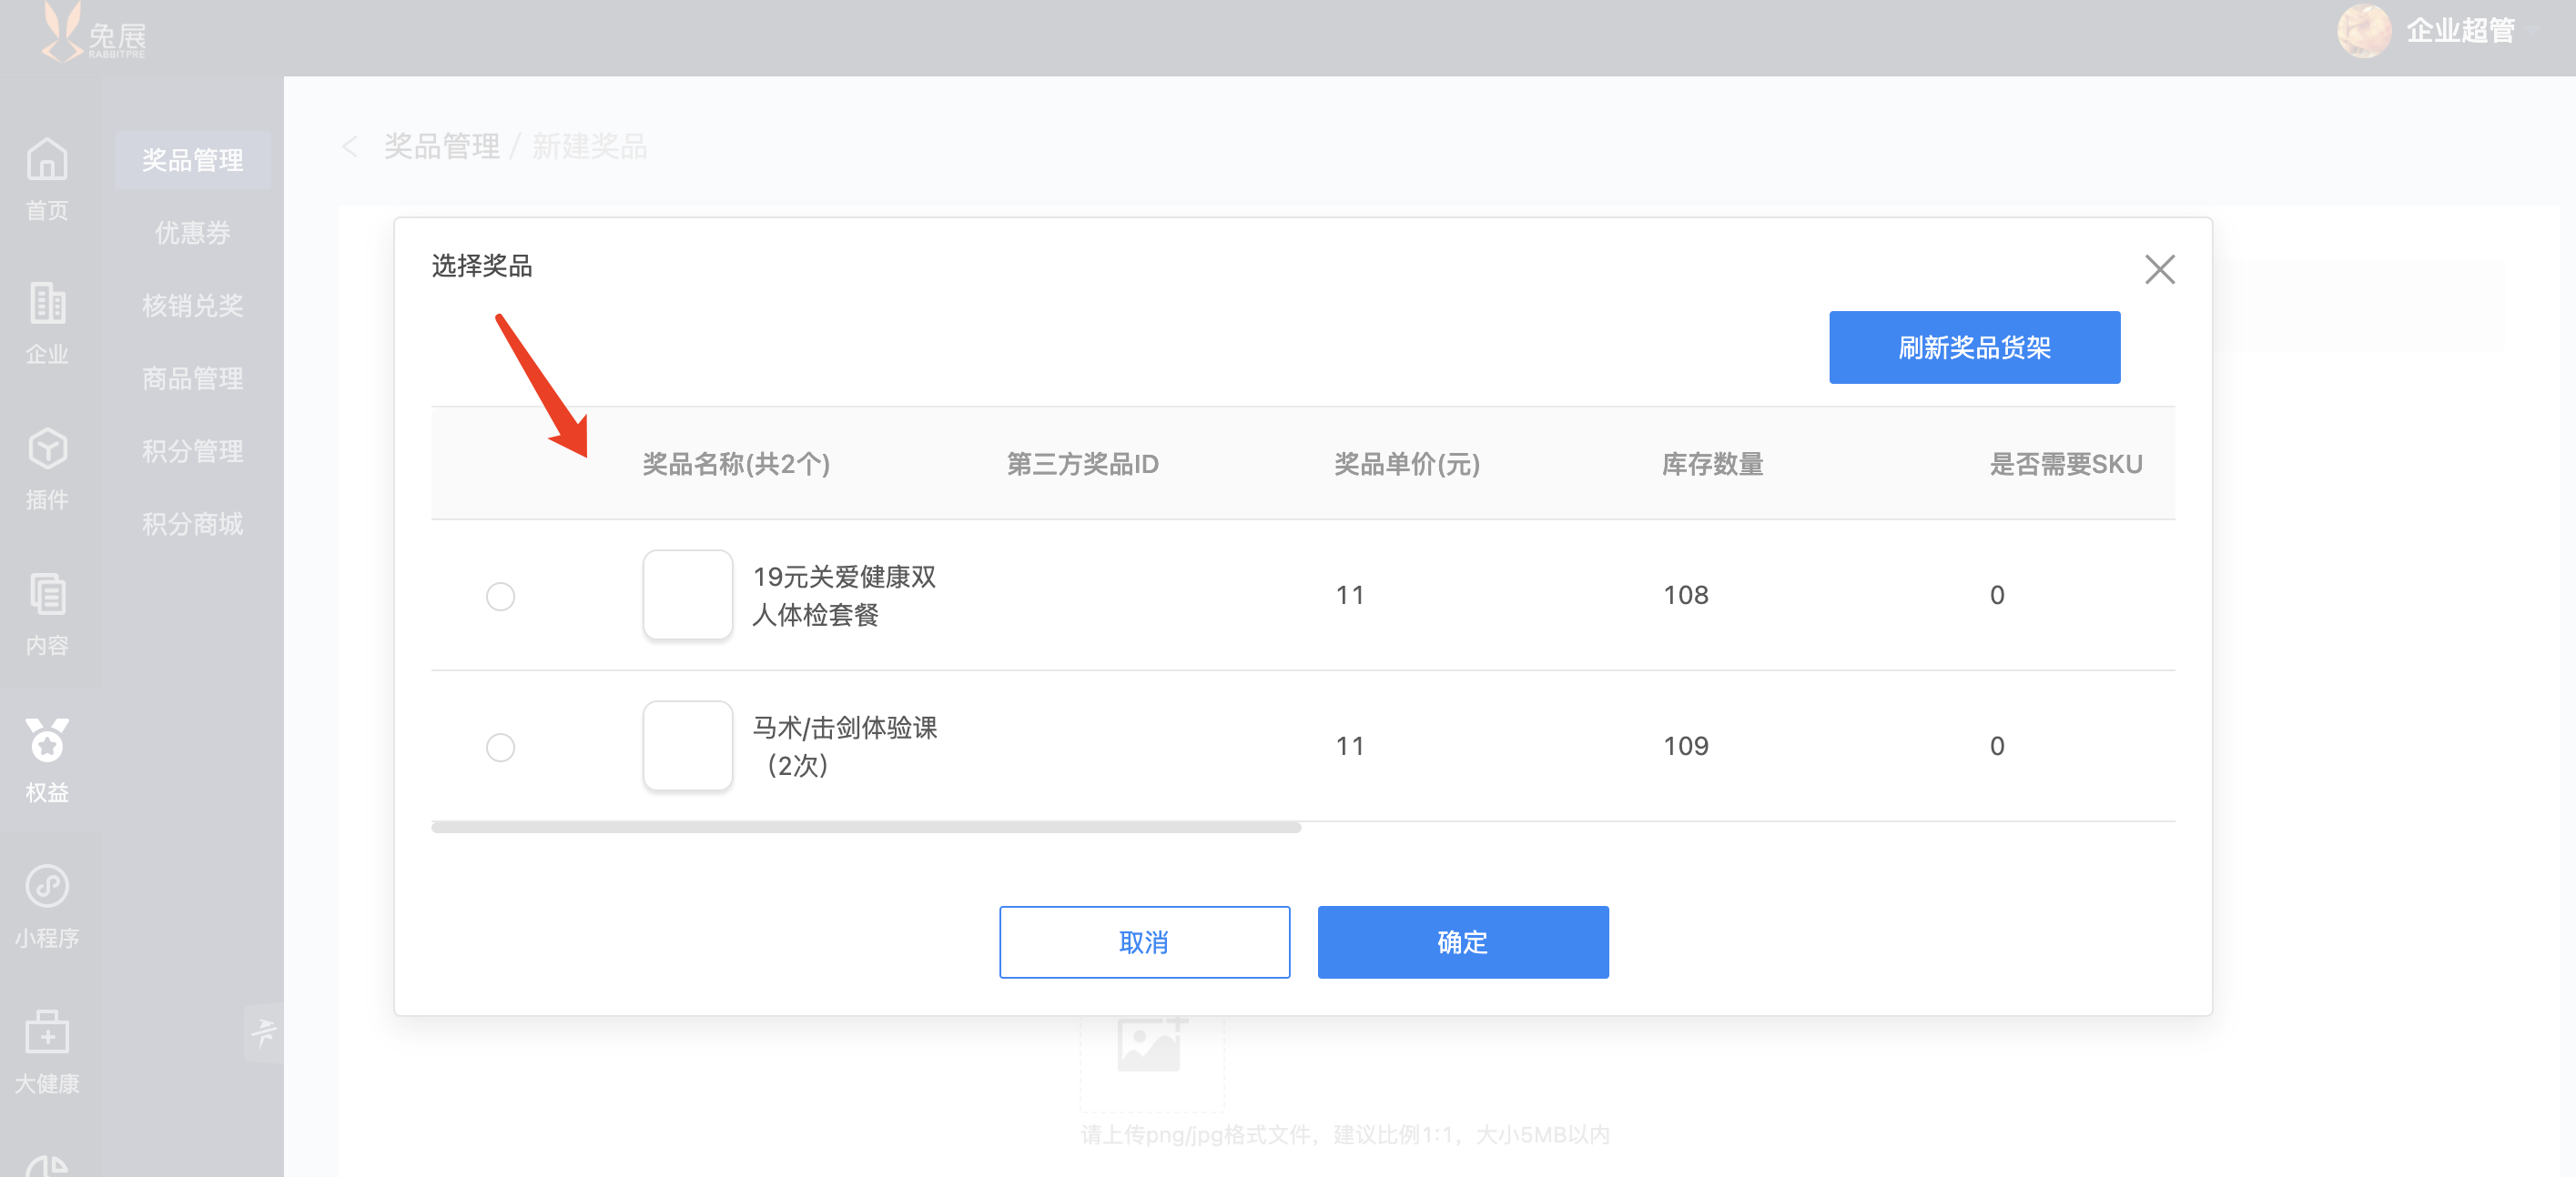The width and height of the screenshot is (2576, 1177).
Task: Click the prize name 19元关爱健康双人体检套餐
Action: click(844, 596)
